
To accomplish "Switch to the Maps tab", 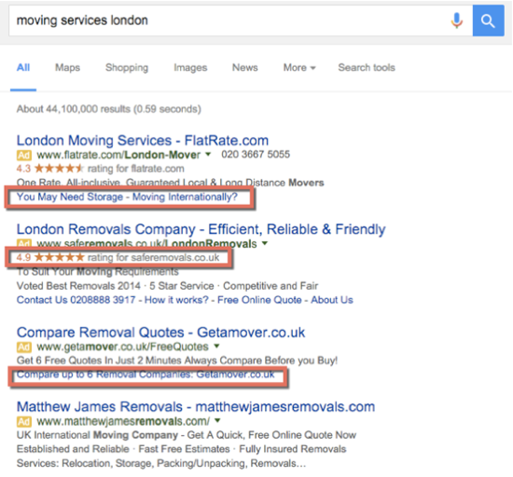I will pos(67,68).
